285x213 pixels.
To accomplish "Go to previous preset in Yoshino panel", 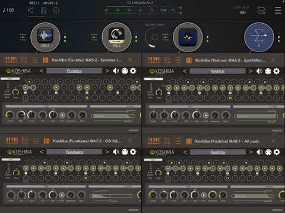I will pyautogui.click(x=185, y=71).
